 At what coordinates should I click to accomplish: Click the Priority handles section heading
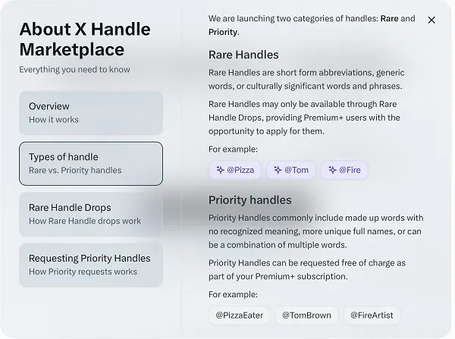(249, 200)
